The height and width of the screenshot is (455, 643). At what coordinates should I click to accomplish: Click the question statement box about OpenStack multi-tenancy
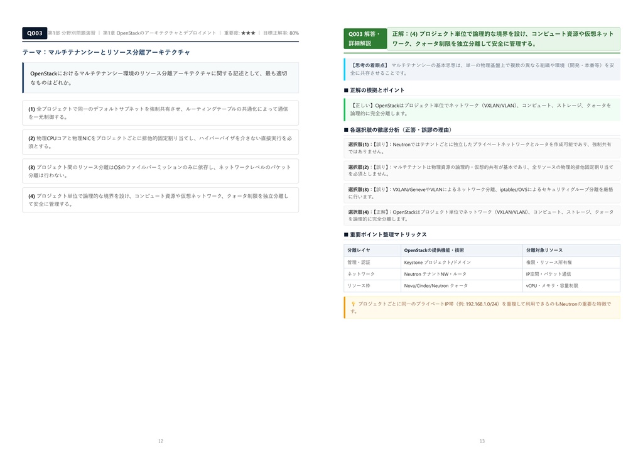(160, 77)
